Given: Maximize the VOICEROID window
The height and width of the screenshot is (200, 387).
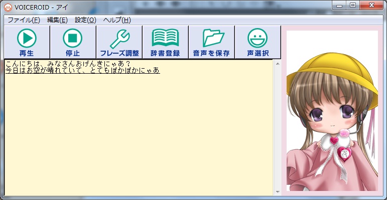Looking at the screenshot, I should pyautogui.click(x=353, y=5).
